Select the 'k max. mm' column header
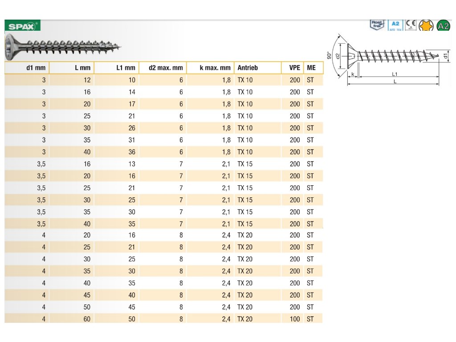 point(210,68)
